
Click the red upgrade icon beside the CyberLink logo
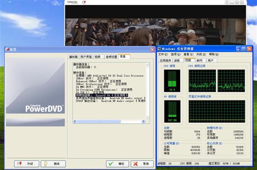tap(84, 2)
